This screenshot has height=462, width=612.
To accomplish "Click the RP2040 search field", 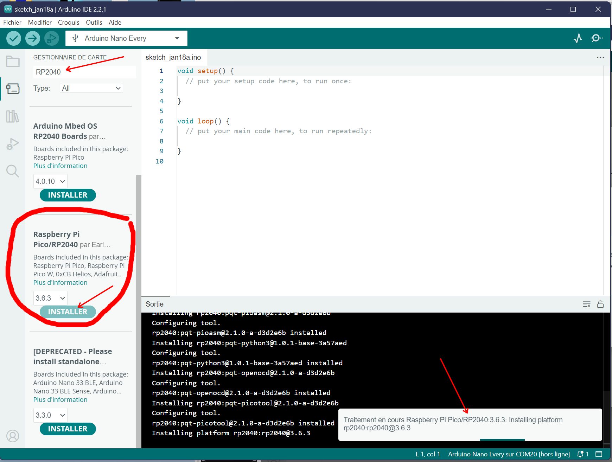I will click(84, 72).
